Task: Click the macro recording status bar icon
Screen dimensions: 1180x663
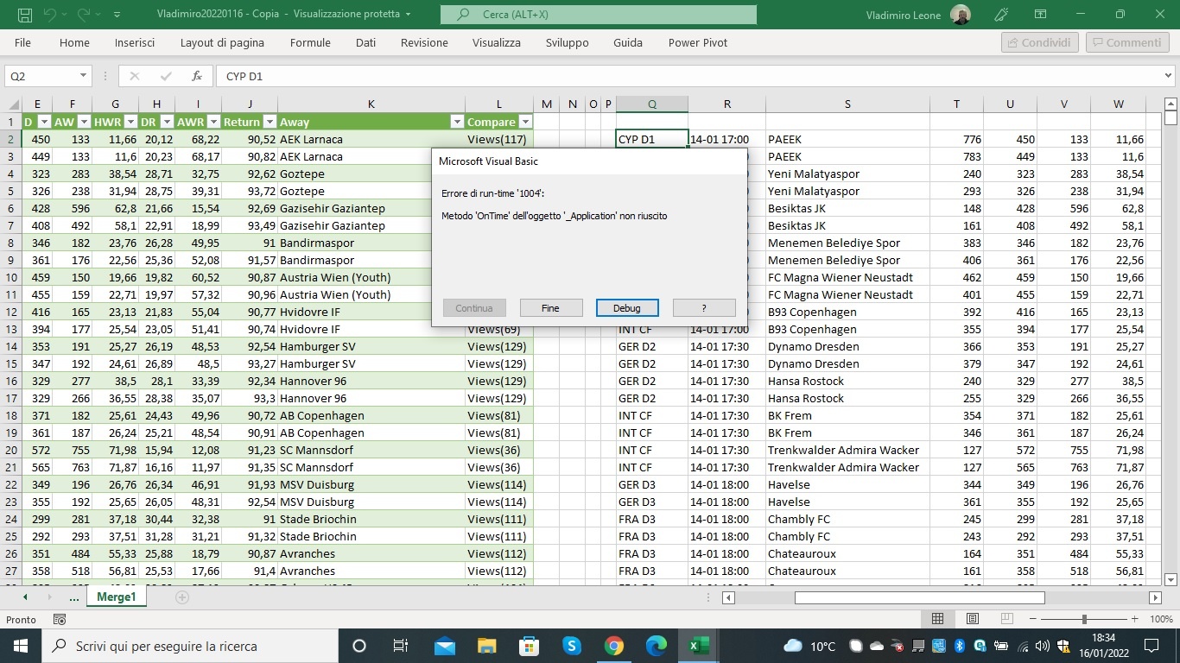Action: click(x=60, y=619)
